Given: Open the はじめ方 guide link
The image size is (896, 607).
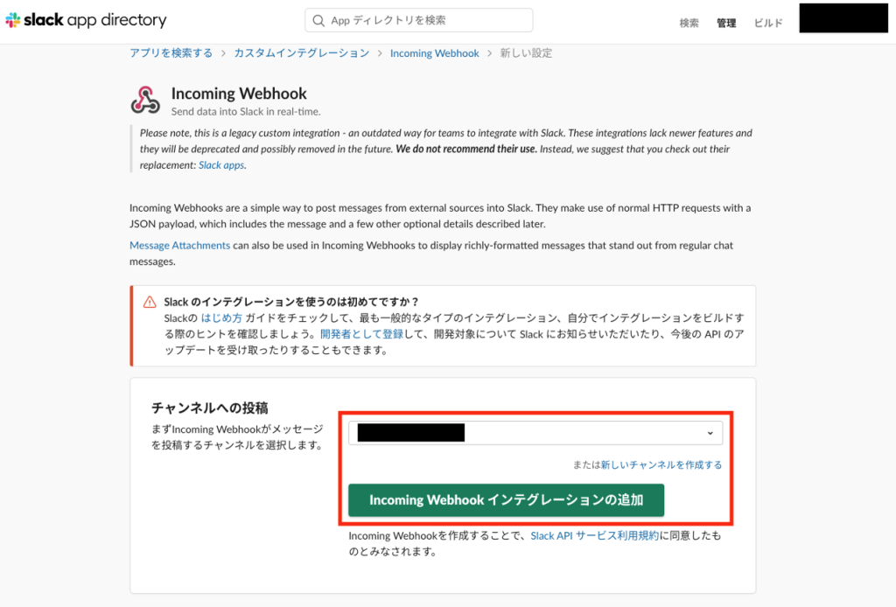Looking at the screenshot, I should pos(221,317).
